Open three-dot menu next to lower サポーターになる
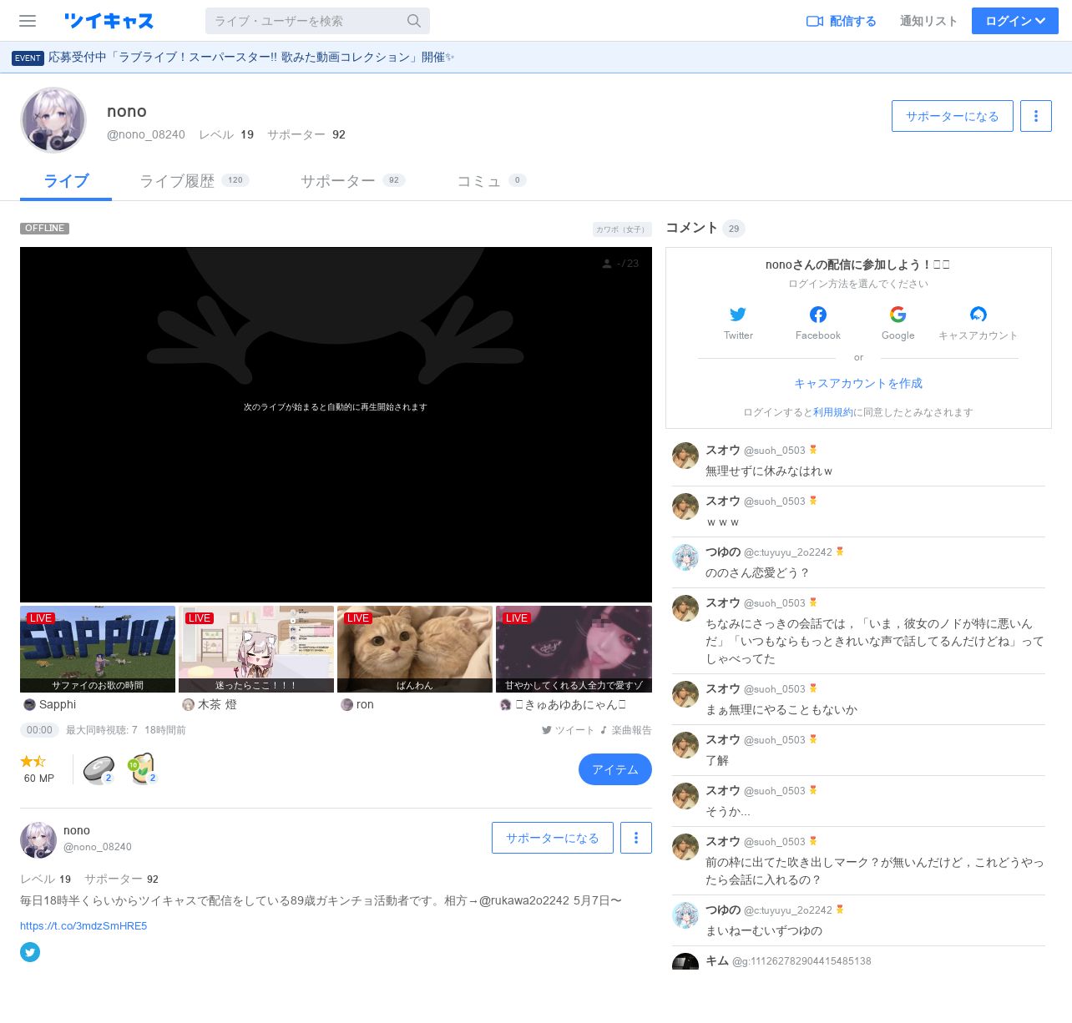 pyautogui.click(x=636, y=838)
